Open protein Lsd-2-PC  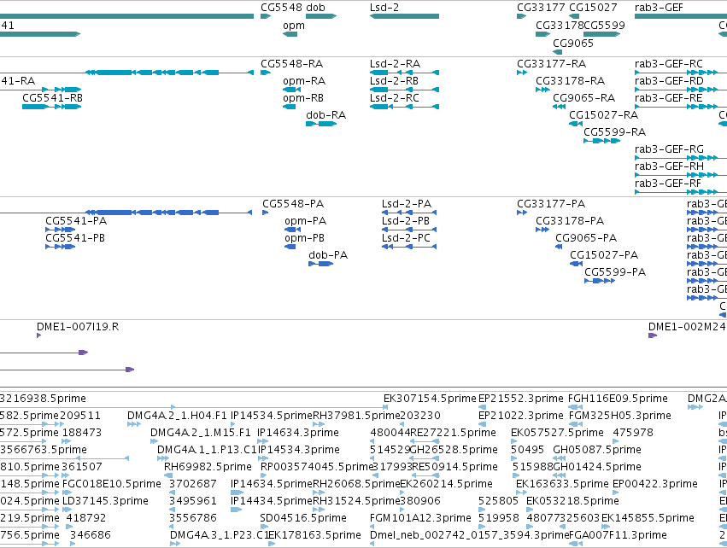tap(406, 238)
